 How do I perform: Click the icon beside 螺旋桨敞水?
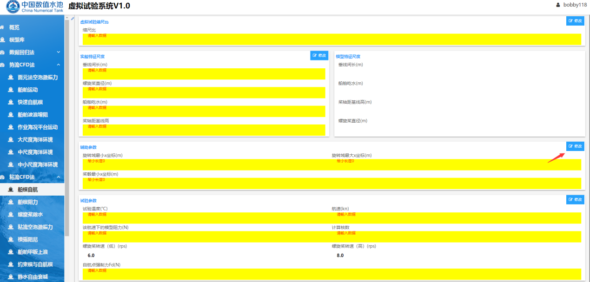pos(11,215)
